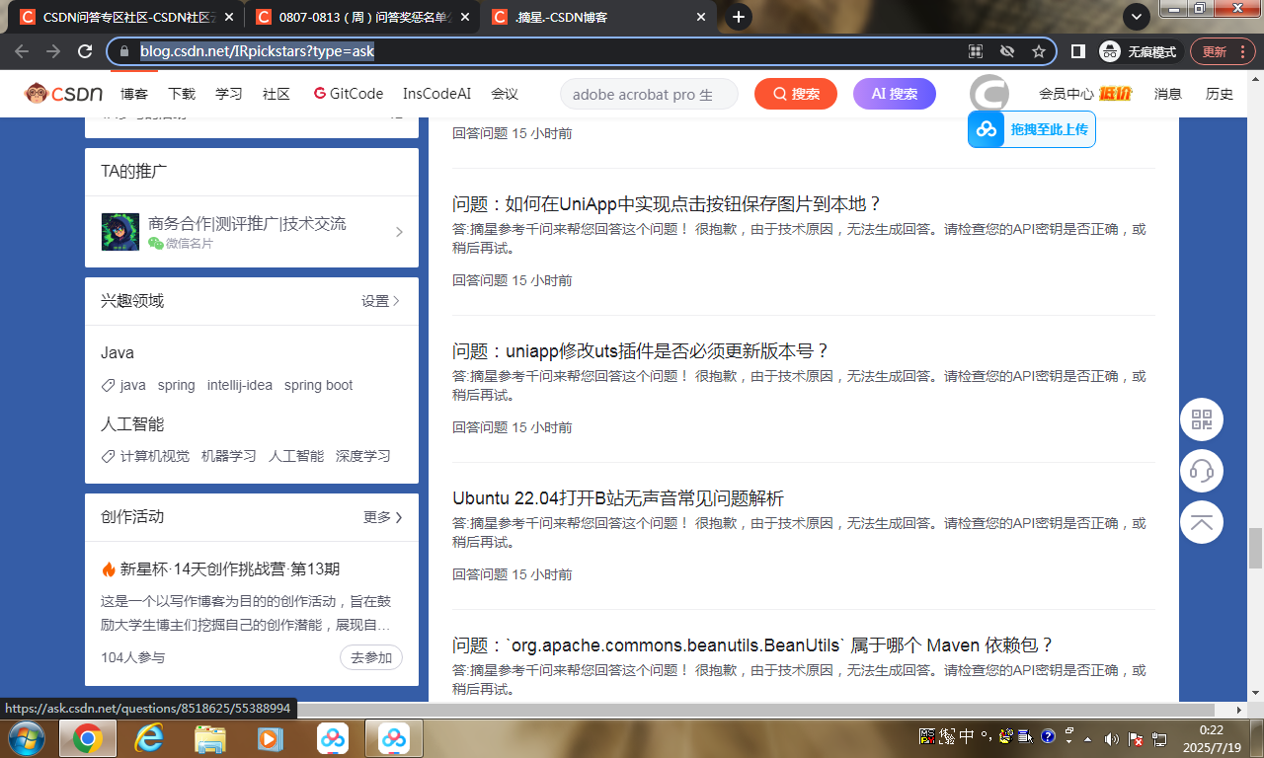Click the 商务合作 avatar thumbnail
This screenshot has width=1264, height=758.
point(120,232)
